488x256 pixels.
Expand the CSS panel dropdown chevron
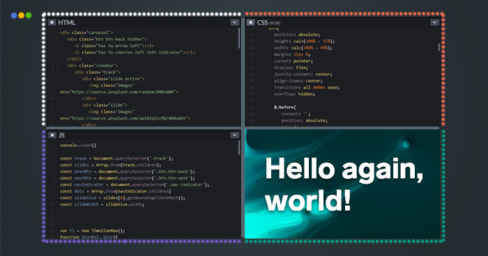pyautogui.click(x=435, y=22)
